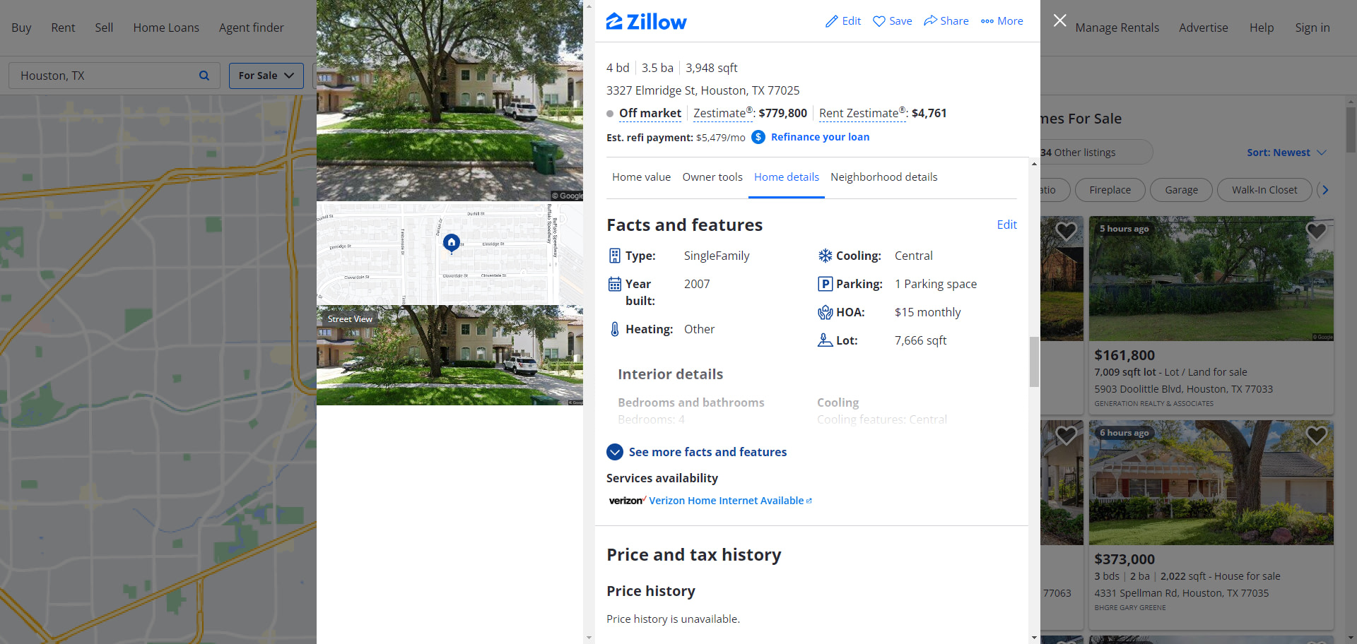Open Agent finder

[252, 28]
